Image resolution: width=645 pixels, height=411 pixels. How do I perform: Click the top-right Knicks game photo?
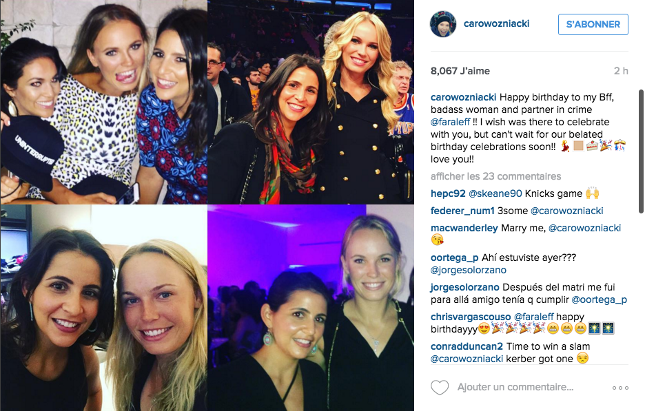pos(311,102)
